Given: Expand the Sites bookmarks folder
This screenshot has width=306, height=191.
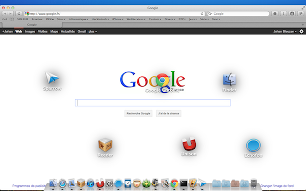Looking at the screenshot, I should [x=61, y=19].
